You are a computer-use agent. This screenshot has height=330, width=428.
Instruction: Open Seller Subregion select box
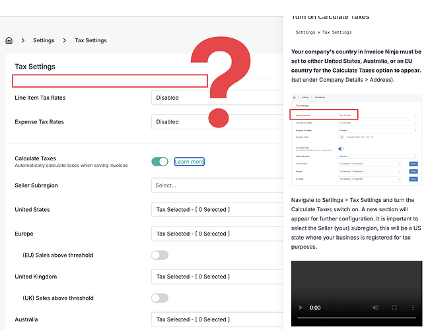click(x=217, y=185)
